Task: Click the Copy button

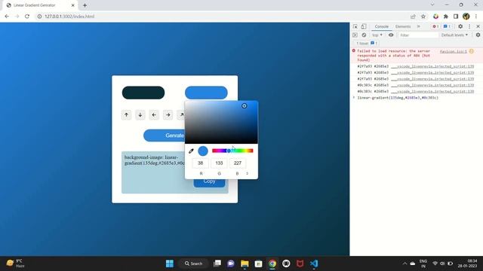Action: [209, 181]
